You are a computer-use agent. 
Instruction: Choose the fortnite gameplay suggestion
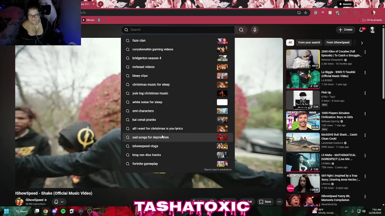178,164
